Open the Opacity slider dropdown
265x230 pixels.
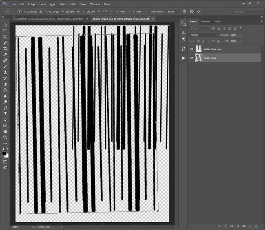[x=240, y=35]
